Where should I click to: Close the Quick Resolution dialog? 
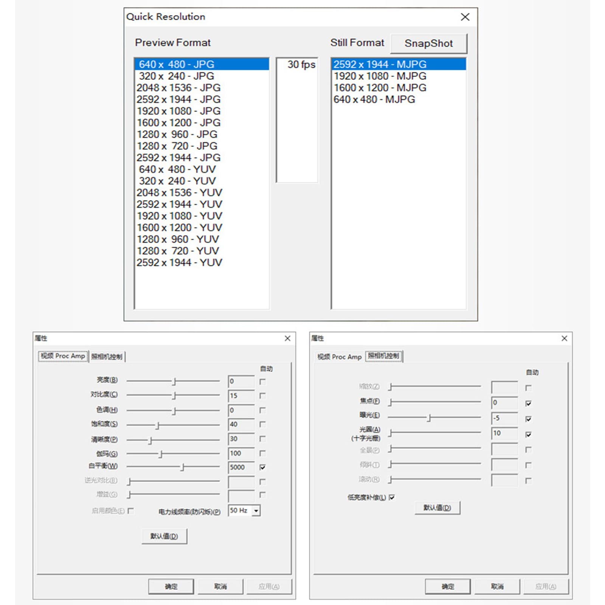[465, 17]
